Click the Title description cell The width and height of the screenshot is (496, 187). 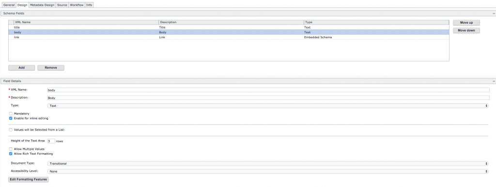162,28
